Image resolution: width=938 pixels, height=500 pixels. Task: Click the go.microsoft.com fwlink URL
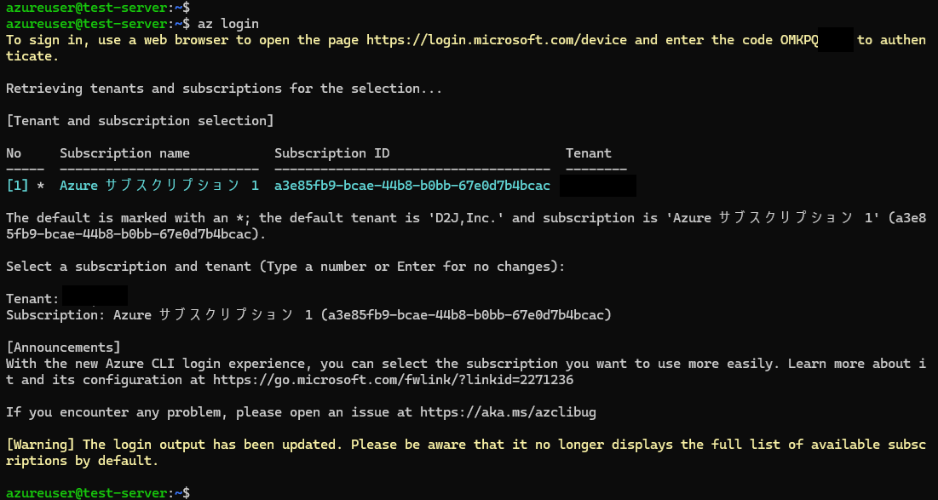point(393,380)
